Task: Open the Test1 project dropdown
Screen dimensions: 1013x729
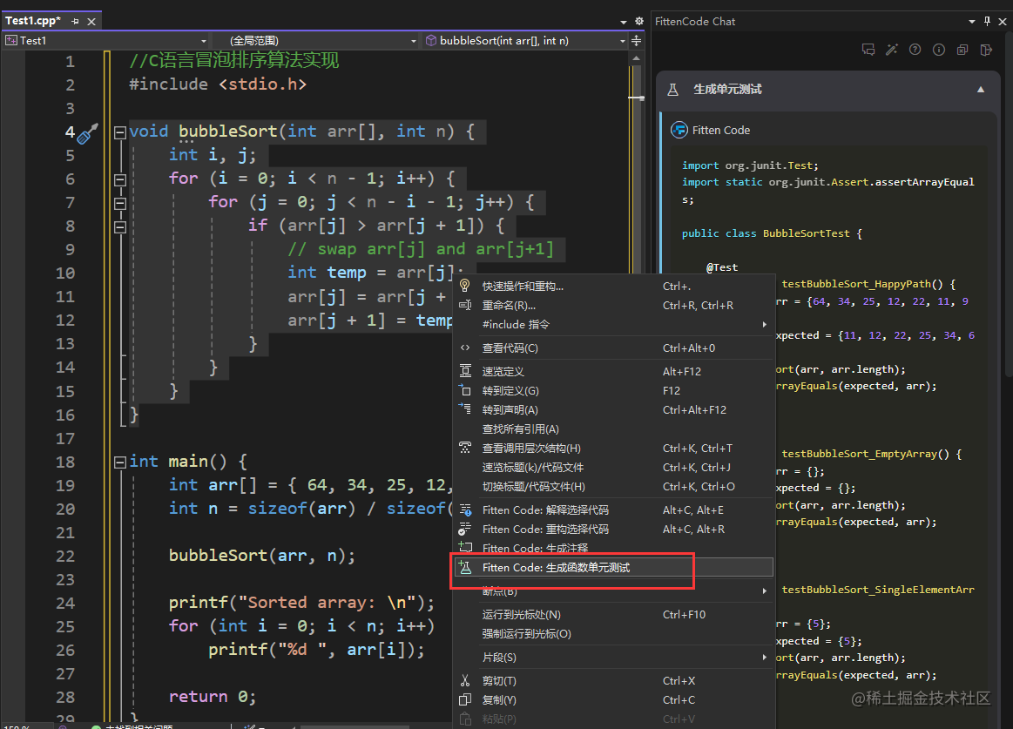Action: coord(106,41)
